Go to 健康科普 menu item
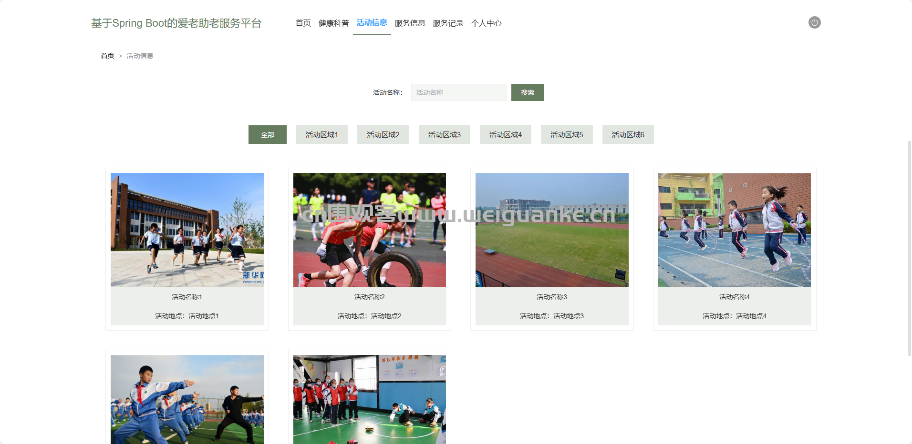The image size is (912, 444). [x=333, y=23]
